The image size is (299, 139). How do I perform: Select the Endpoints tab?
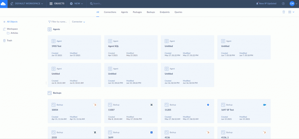[x=165, y=12]
